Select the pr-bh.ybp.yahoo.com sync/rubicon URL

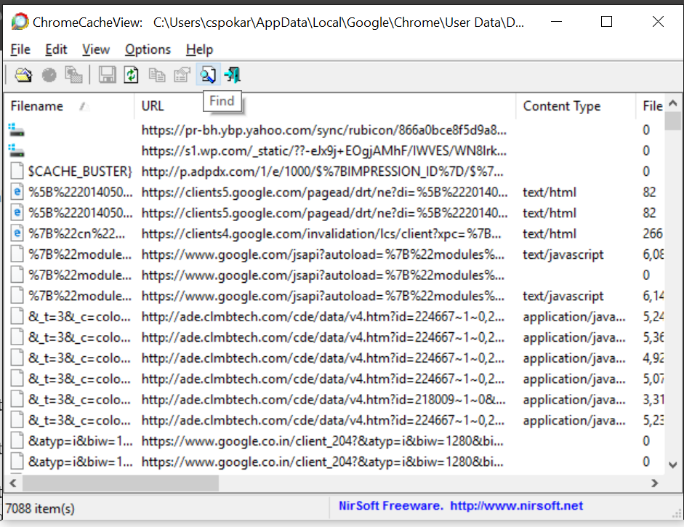[x=324, y=130]
